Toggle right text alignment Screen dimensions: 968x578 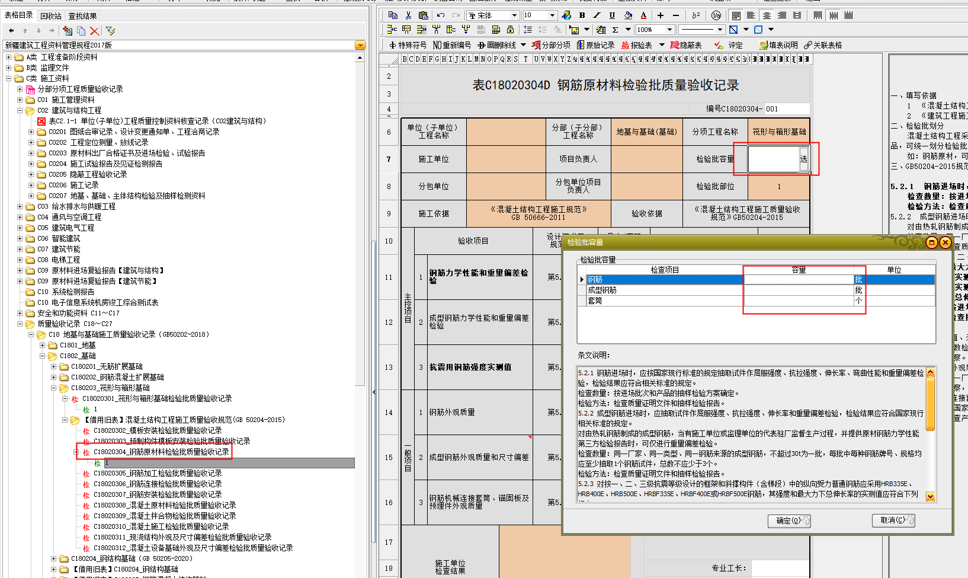(x=782, y=15)
